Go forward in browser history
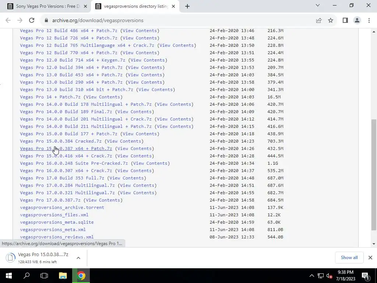The width and height of the screenshot is (377, 283). 20,21
